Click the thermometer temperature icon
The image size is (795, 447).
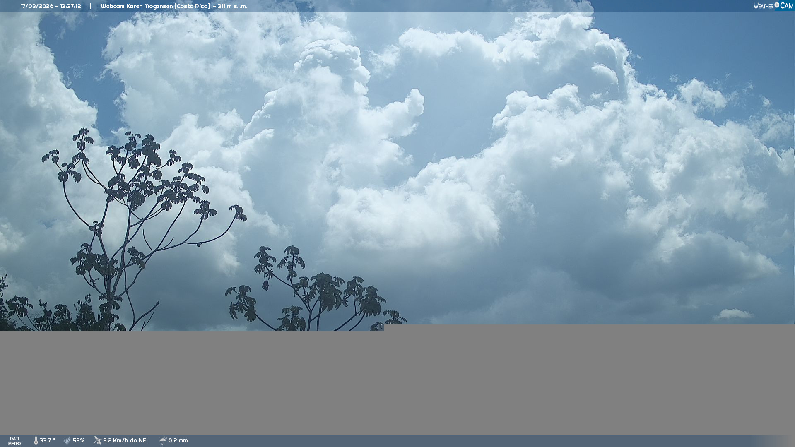36,441
